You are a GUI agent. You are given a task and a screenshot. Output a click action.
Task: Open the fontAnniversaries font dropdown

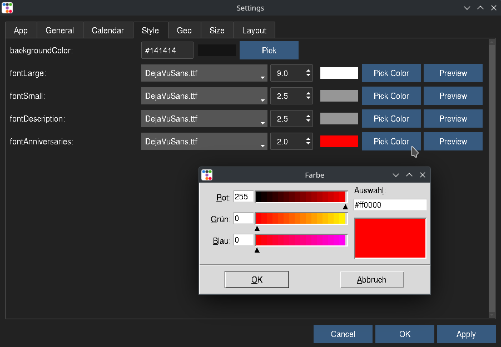(x=204, y=141)
